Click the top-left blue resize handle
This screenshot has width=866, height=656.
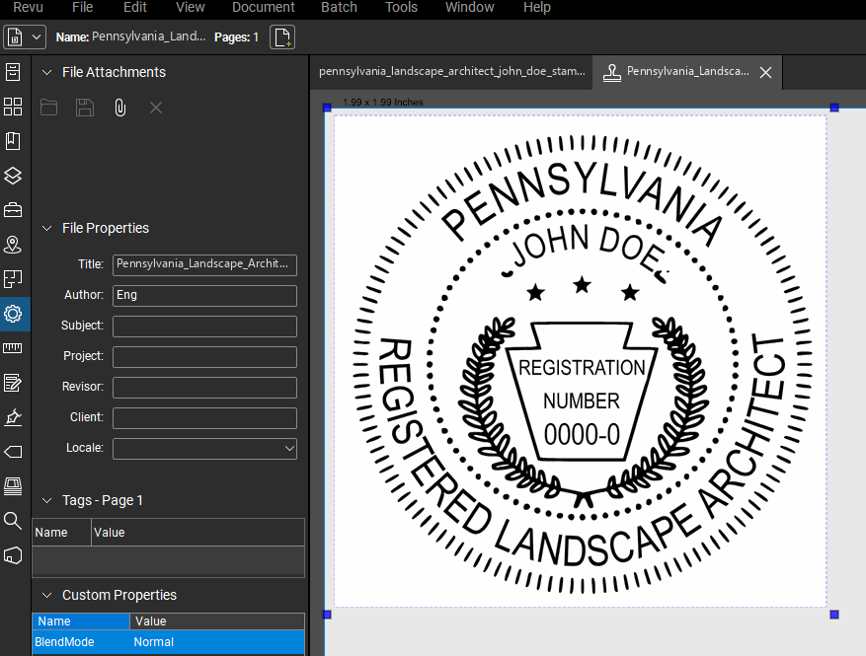pos(327,108)
